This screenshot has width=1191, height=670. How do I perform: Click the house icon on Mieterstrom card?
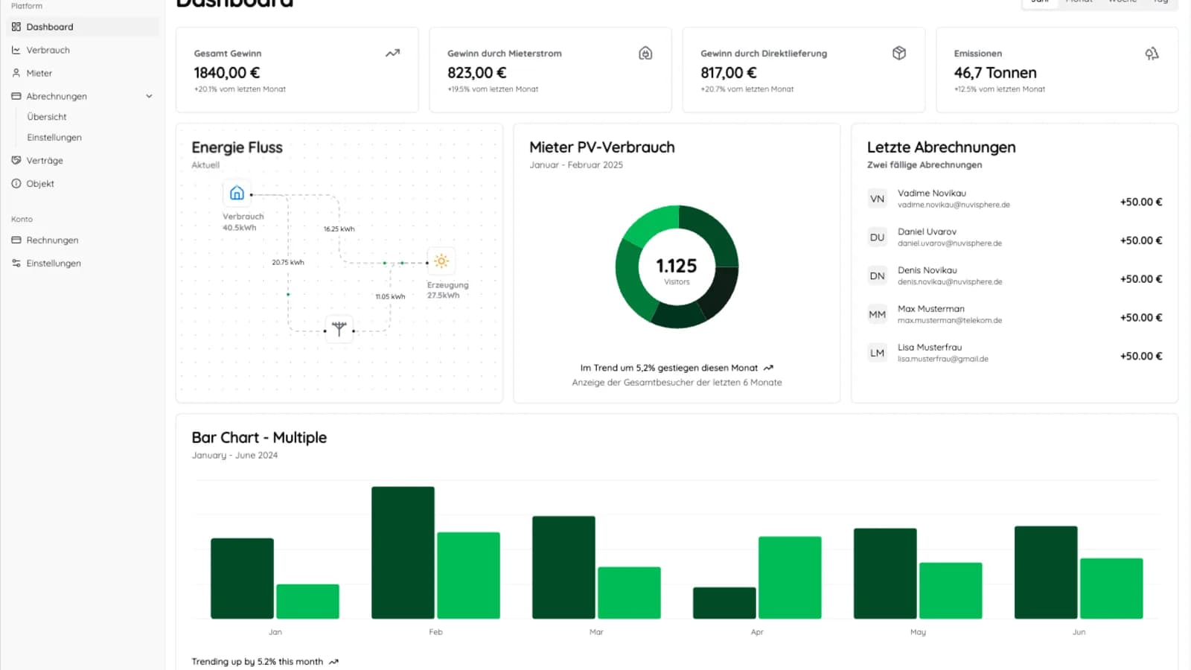[x=645, y=53]
